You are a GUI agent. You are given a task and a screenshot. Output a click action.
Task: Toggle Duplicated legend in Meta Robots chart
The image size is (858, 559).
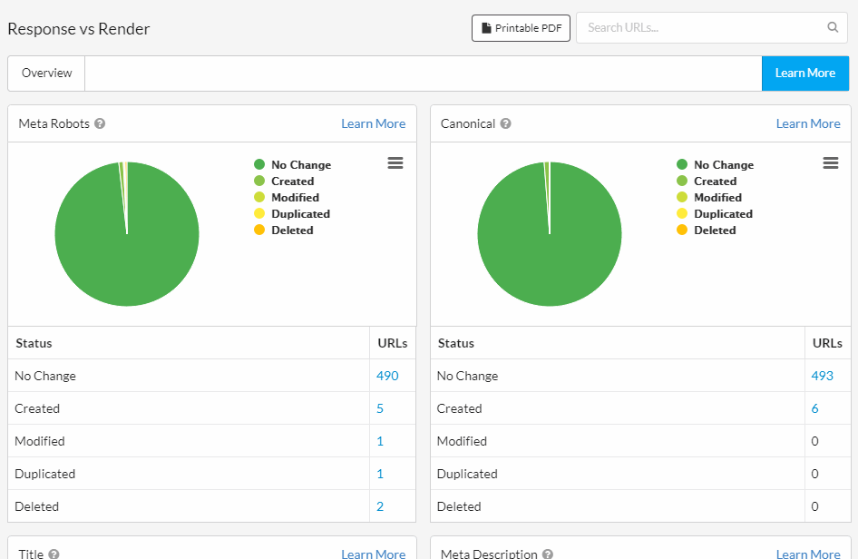click(x=292, y=214)
